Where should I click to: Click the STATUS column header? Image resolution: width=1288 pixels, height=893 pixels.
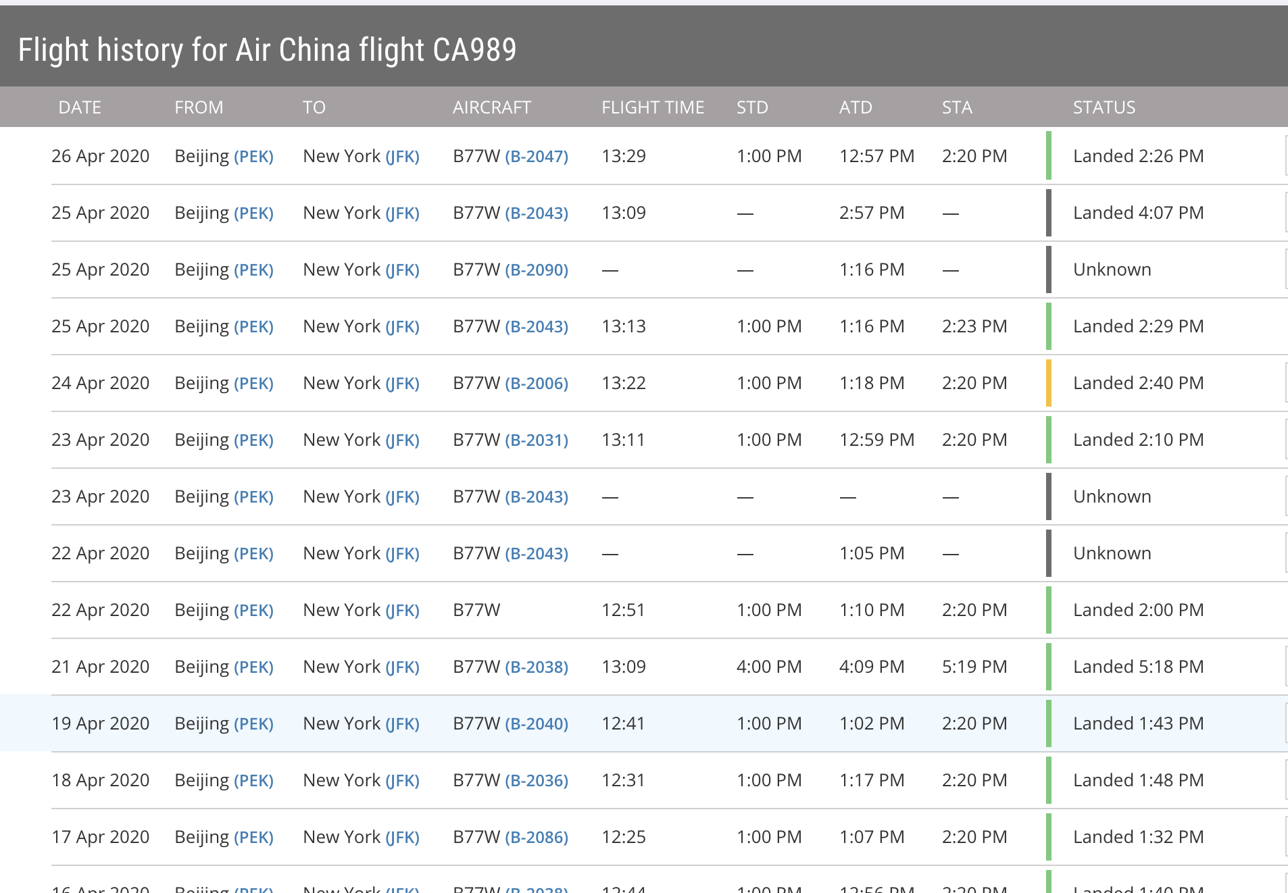[x=1104, y=107]
